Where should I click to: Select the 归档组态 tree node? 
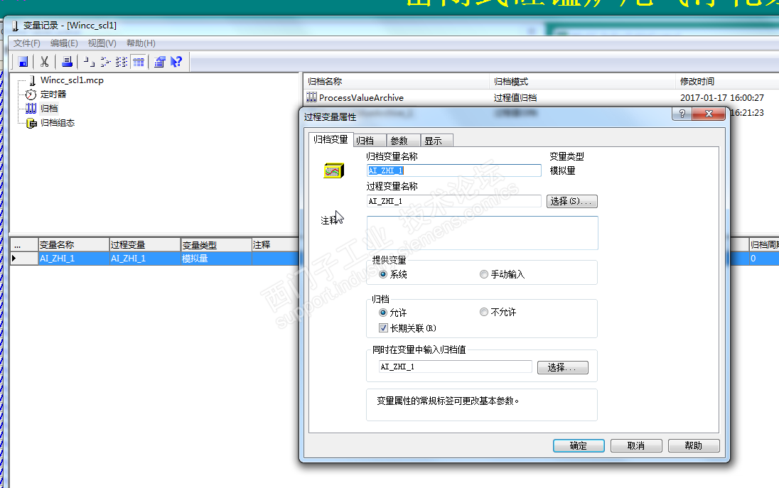pyautogui.click(x=57, y=123)
